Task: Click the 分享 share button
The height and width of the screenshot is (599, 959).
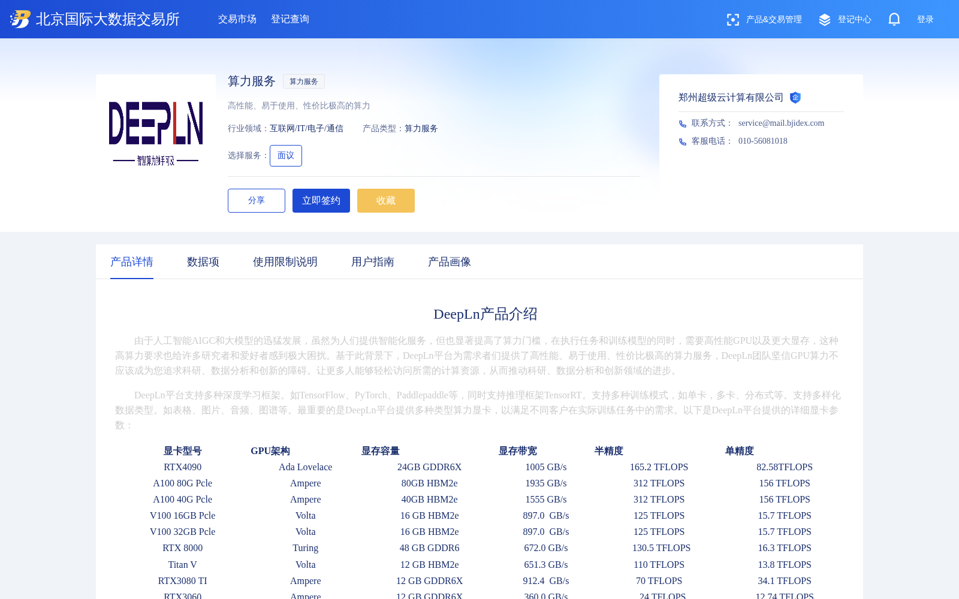Action: [257, 201]
